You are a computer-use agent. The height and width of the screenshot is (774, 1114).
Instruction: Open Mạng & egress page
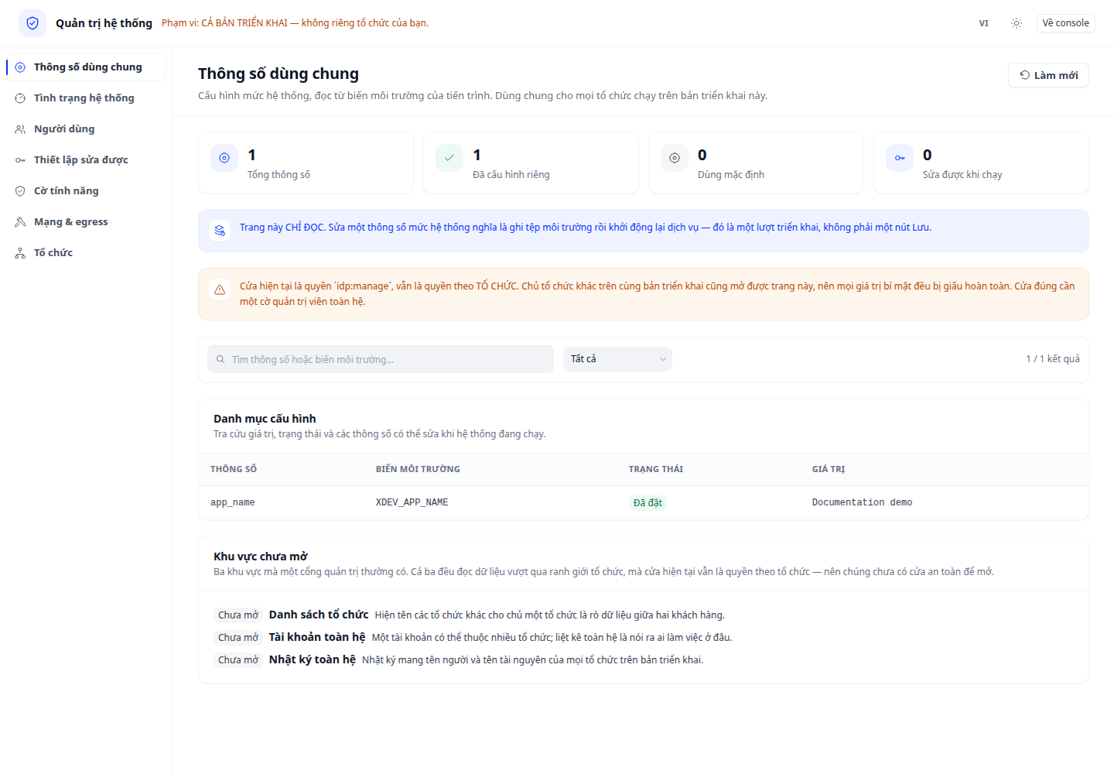87,222
